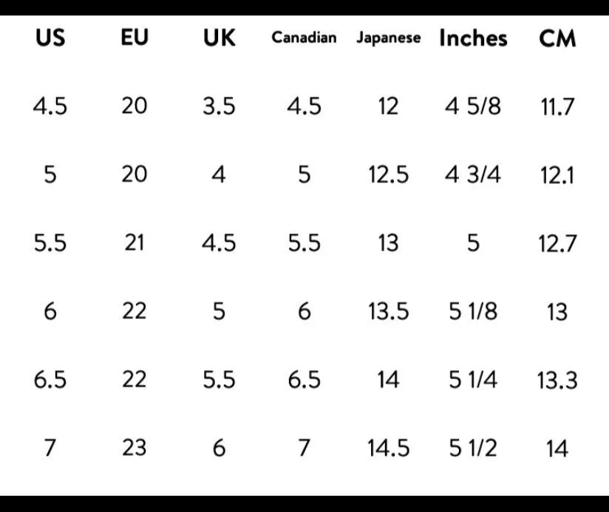
Task: Click the UK column header
Action: (x=219, y=38)
